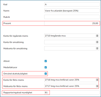
Task: Uncheck the Attest checkbox
Action: click(x=46, y=61)
